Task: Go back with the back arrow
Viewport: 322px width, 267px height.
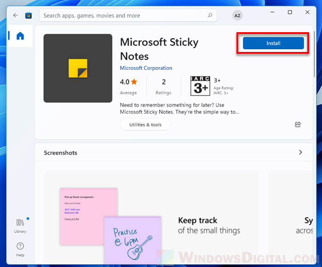Action: pyautogui.click(x=15, y=15)
